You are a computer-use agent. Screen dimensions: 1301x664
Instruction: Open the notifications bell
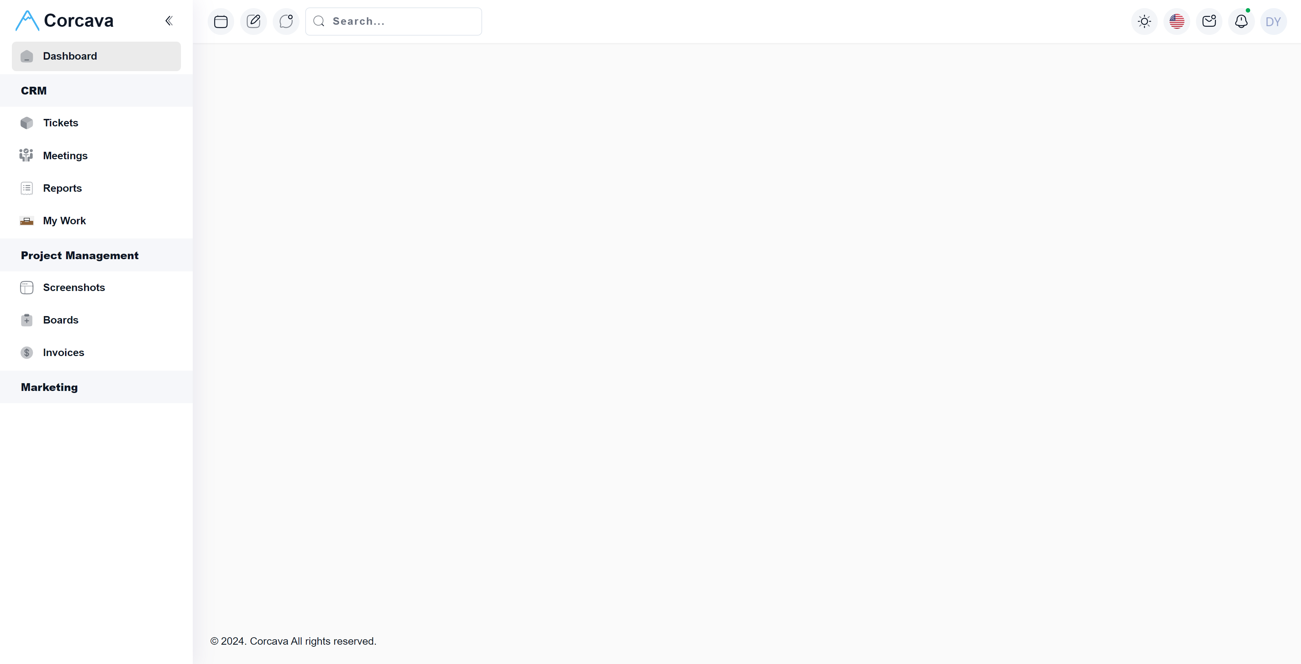pyautogui.click(x=1241, y=22)
